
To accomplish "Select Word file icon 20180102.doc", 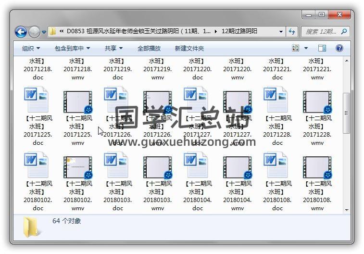I will (x=36, y=165).
